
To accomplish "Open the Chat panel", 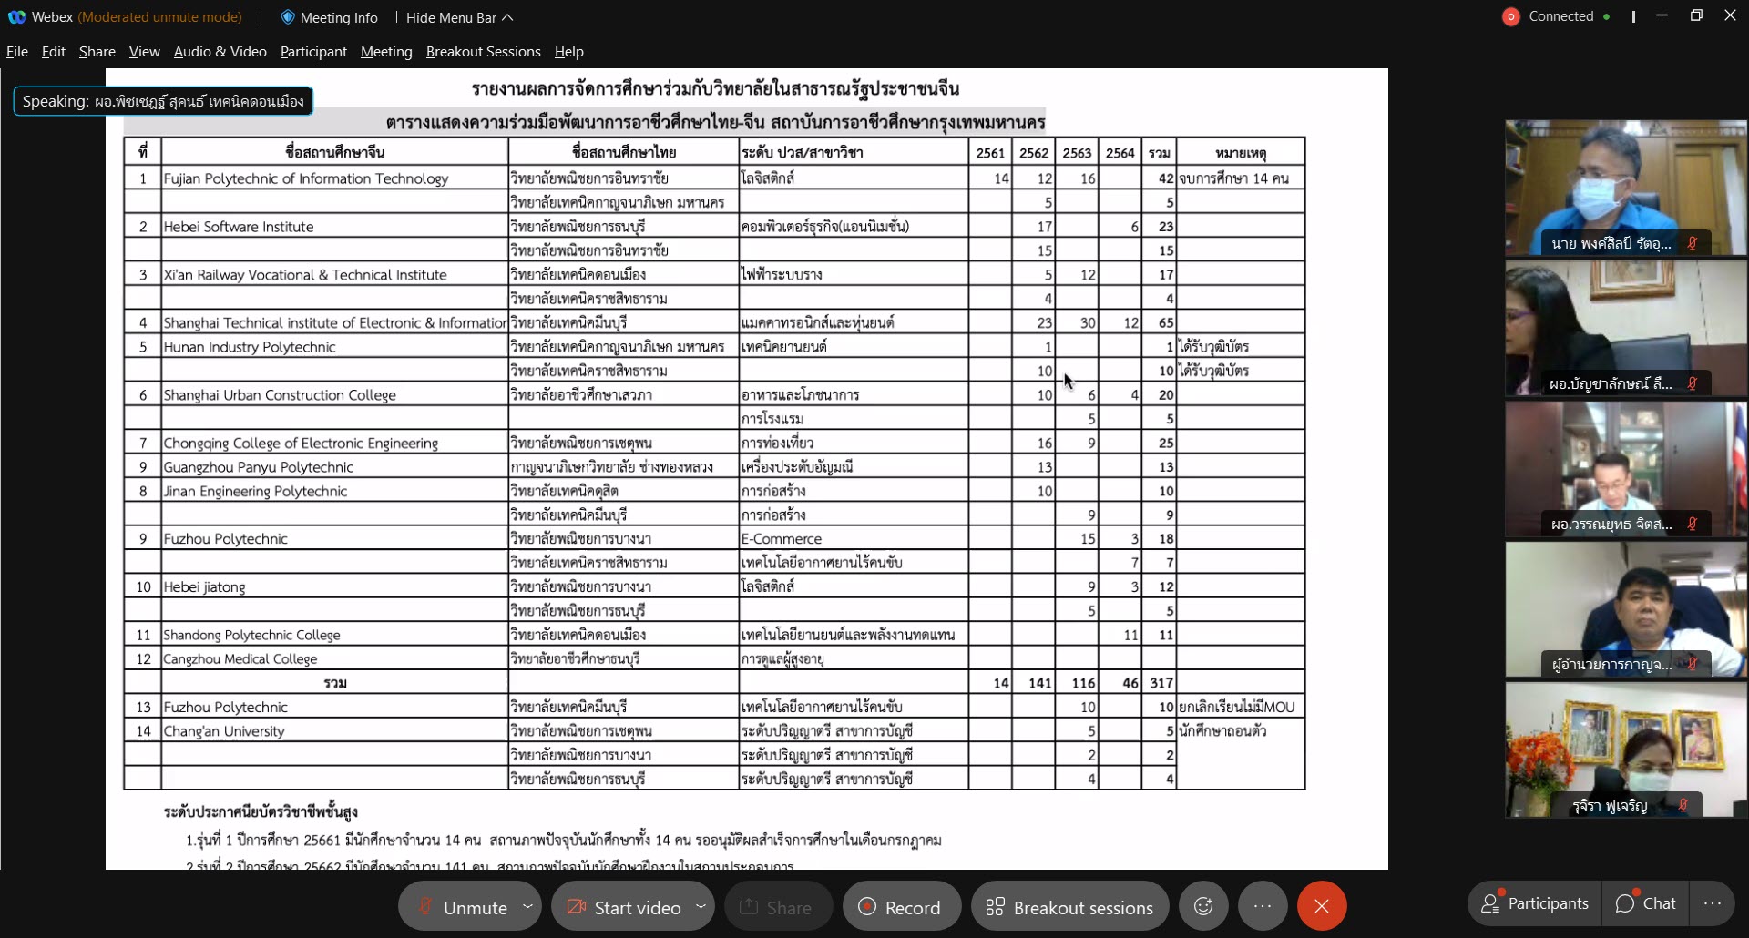I will (x=1646, y=903).
